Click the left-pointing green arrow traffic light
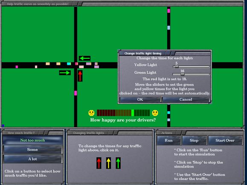The width and height of the screenshot is (247, 185). (x=85, y=58)
